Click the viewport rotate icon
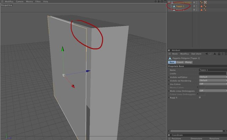Screen dimensions: 227x140 click(x=162, y=1)
